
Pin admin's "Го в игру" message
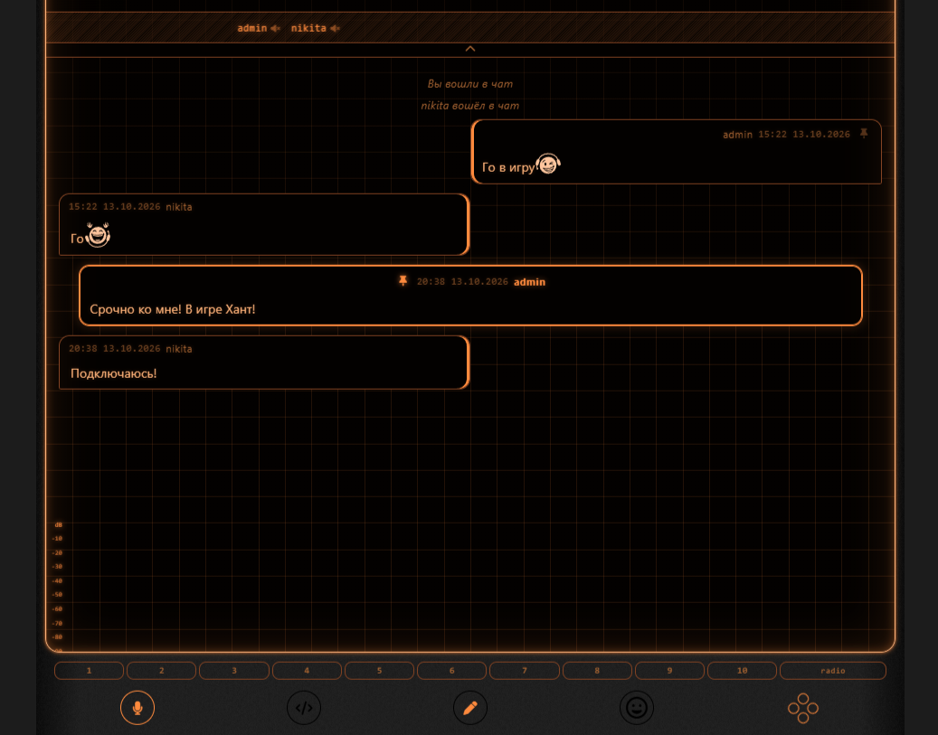tap(864, 134)
